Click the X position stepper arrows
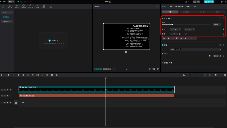 pos(180,29)
